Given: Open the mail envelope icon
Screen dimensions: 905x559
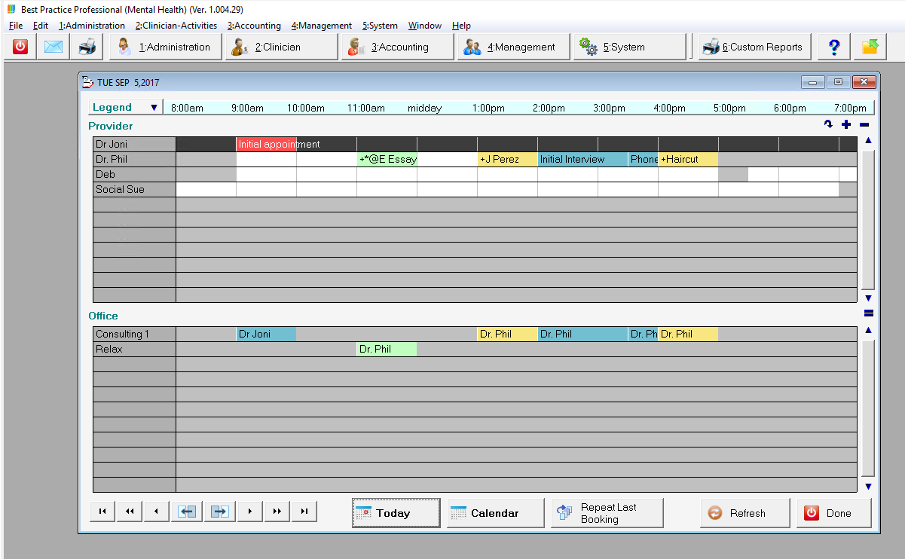Looking at the screenshot, I should 54,47.
